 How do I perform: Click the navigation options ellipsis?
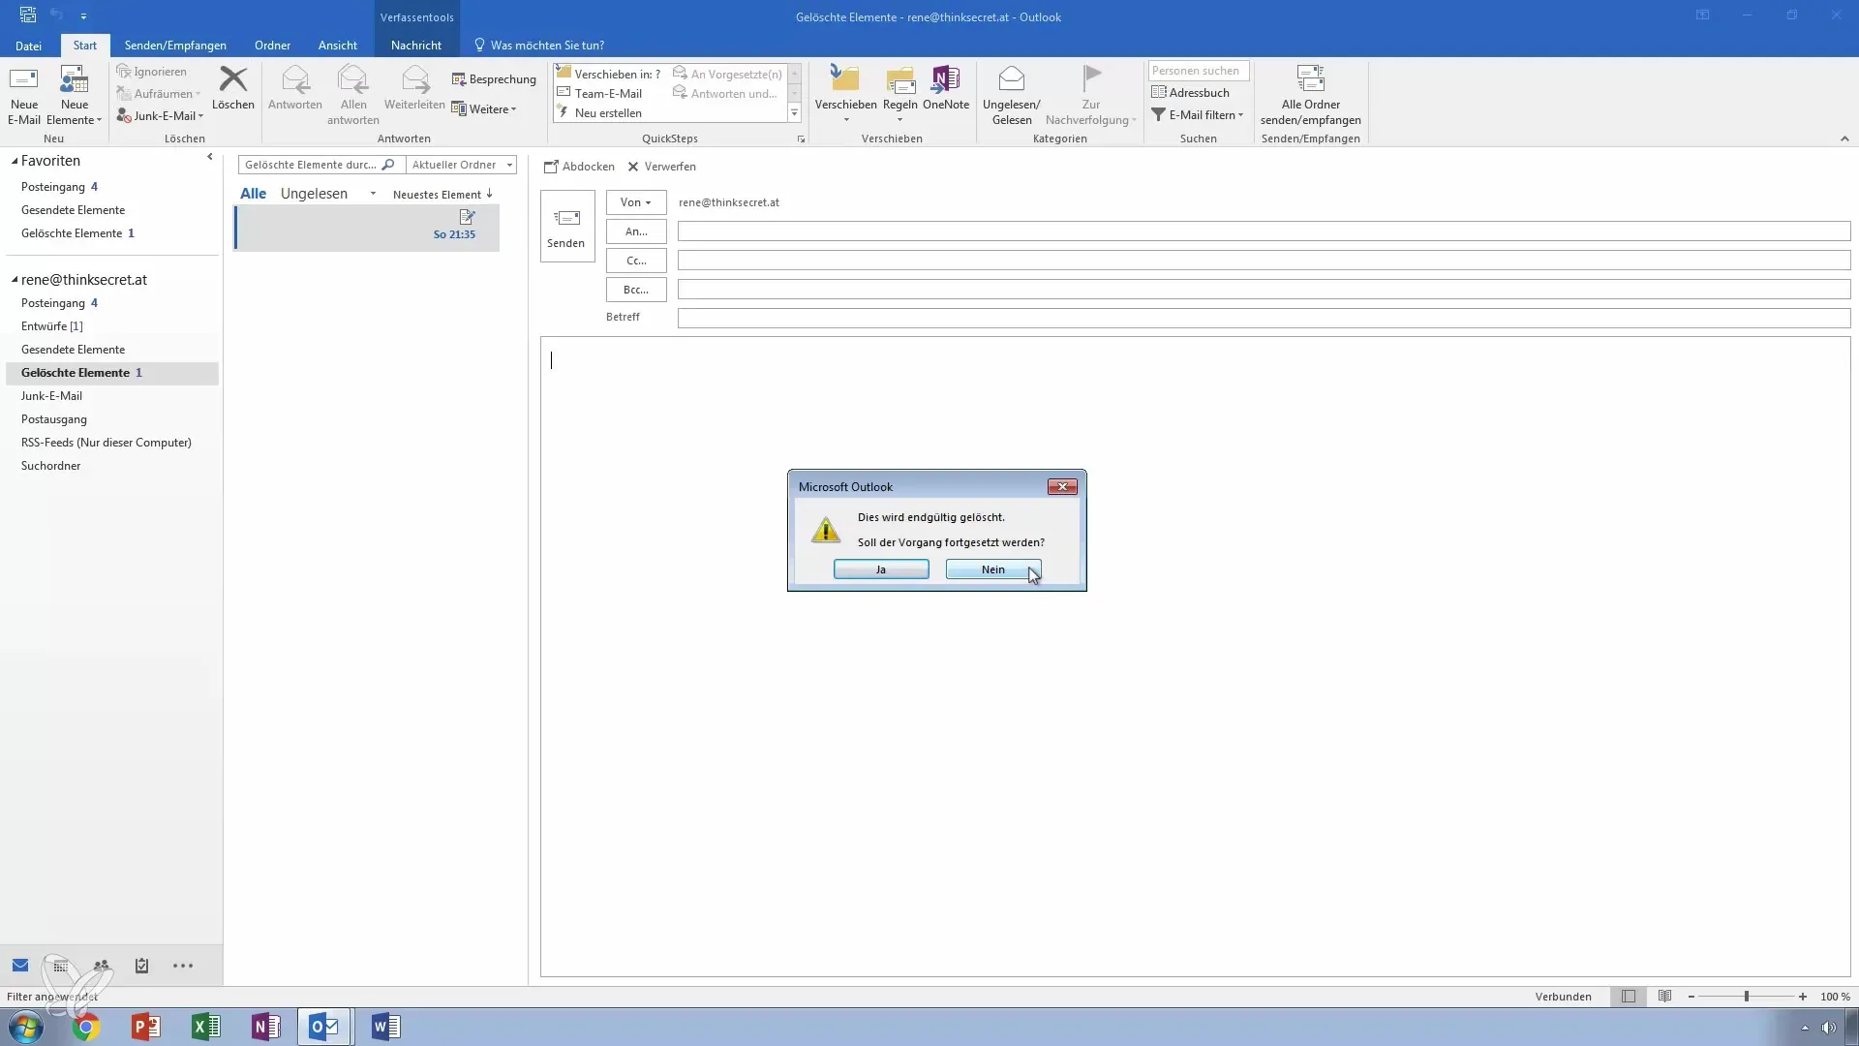183,966
